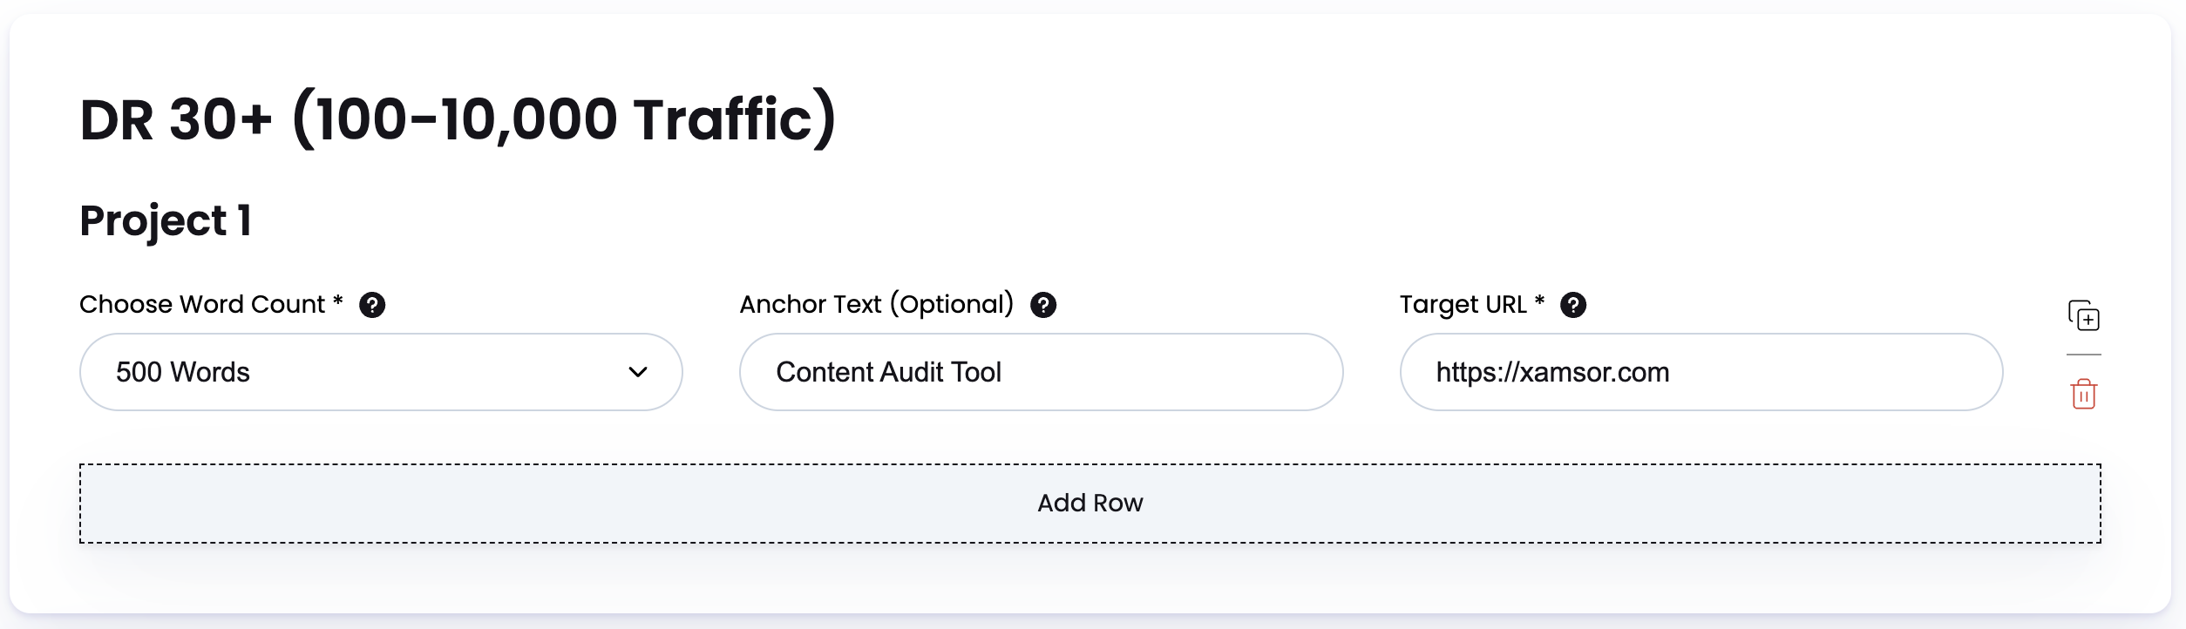The image size is (2186, 629).
Task: Duplicate the row using the copy-plus icon
Action: coord(2086,316)
